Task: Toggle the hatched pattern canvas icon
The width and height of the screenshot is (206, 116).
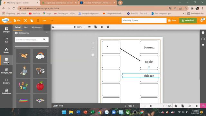Action: (x=93, y=43)
